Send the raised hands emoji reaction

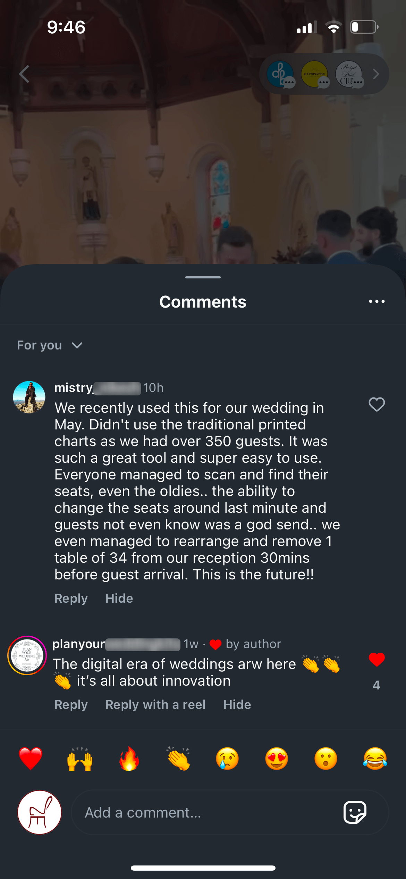pyautogui.click(x=80, y=759)
